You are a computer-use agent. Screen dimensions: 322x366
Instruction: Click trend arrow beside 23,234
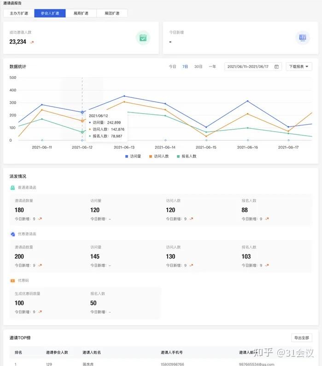[x=32, y=42]
